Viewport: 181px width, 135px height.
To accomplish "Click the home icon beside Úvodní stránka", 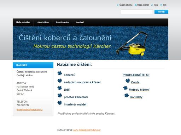I will click(x=117, y=5).
